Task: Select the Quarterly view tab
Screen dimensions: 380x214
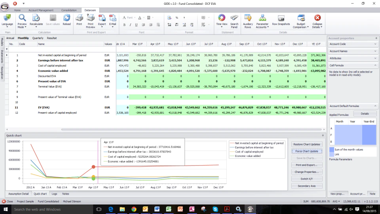Action: [38, 38]
